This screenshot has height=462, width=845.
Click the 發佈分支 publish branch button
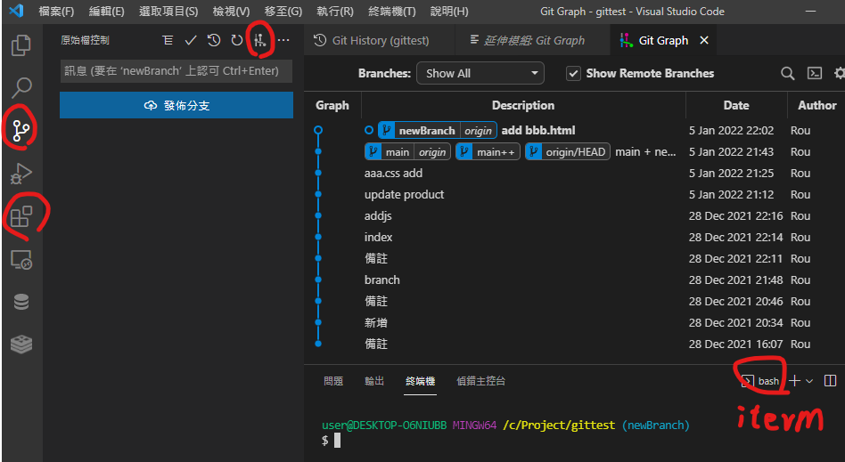(176, 105)
